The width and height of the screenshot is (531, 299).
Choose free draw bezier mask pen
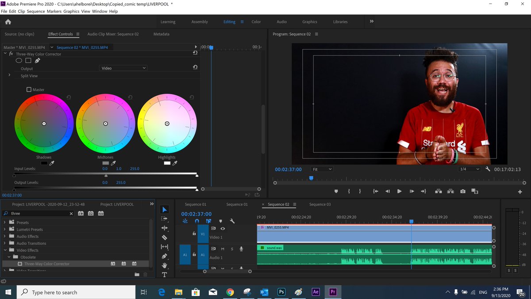pos(37,60)
